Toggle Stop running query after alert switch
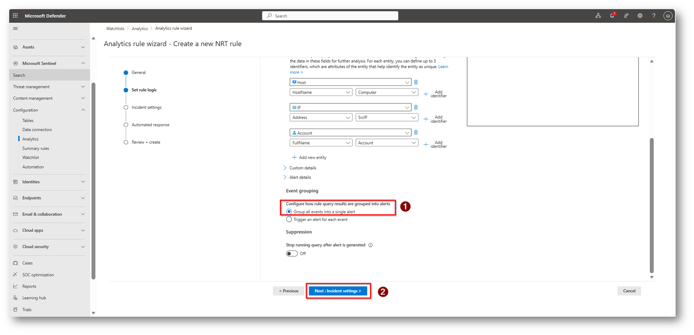The height and width of the screenshot is (335, 694). pyautogui.click(x=292, y=254)
